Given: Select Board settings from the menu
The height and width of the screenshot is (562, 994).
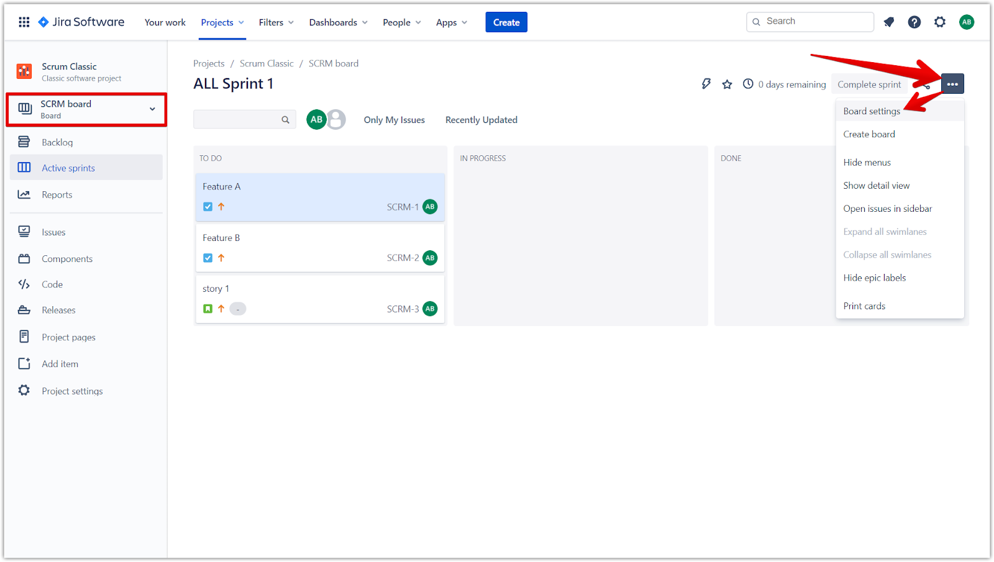Looking at the screenshot, I should (x=871, y=111).
